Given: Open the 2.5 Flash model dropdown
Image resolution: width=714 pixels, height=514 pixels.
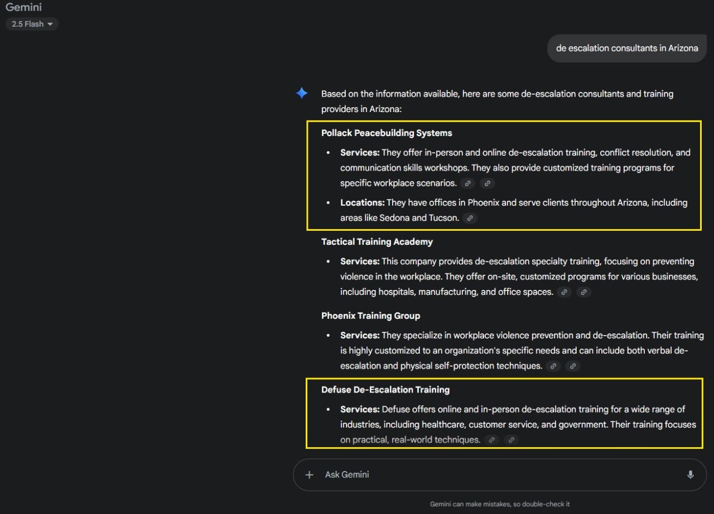Looking at the screenshot, I should click(32, 24).
